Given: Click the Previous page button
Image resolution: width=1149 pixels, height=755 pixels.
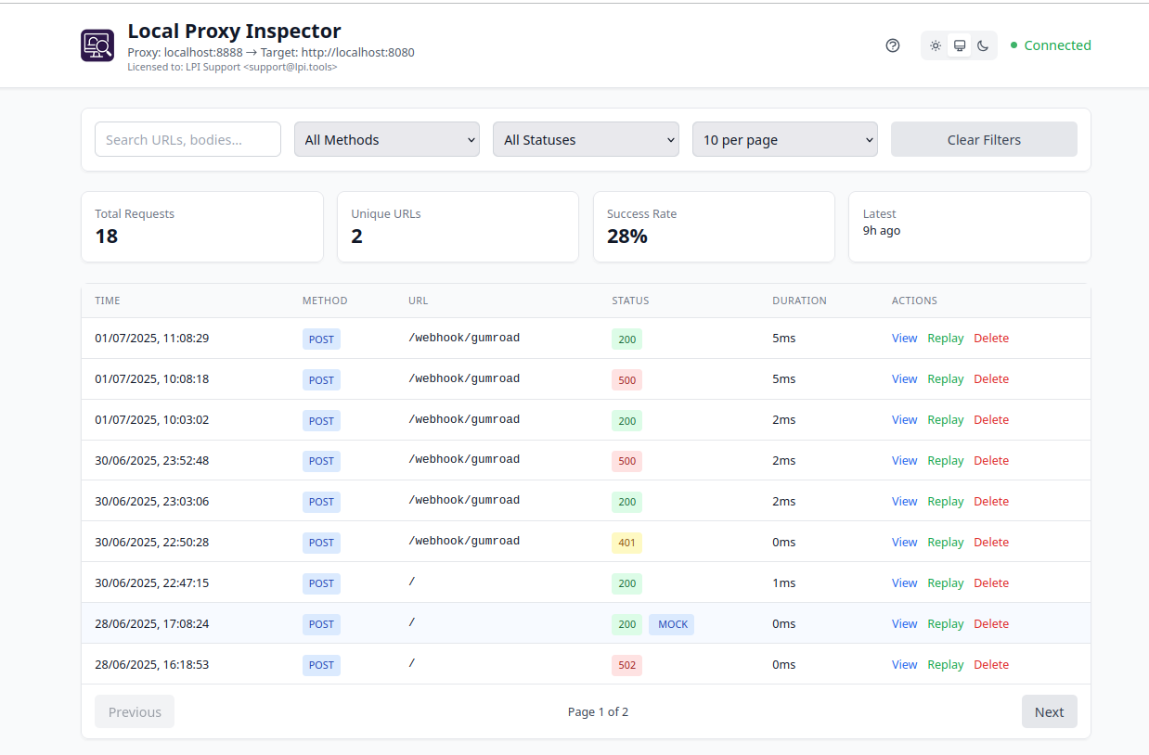Looking at the screenshot, I should tap(135, 711).
